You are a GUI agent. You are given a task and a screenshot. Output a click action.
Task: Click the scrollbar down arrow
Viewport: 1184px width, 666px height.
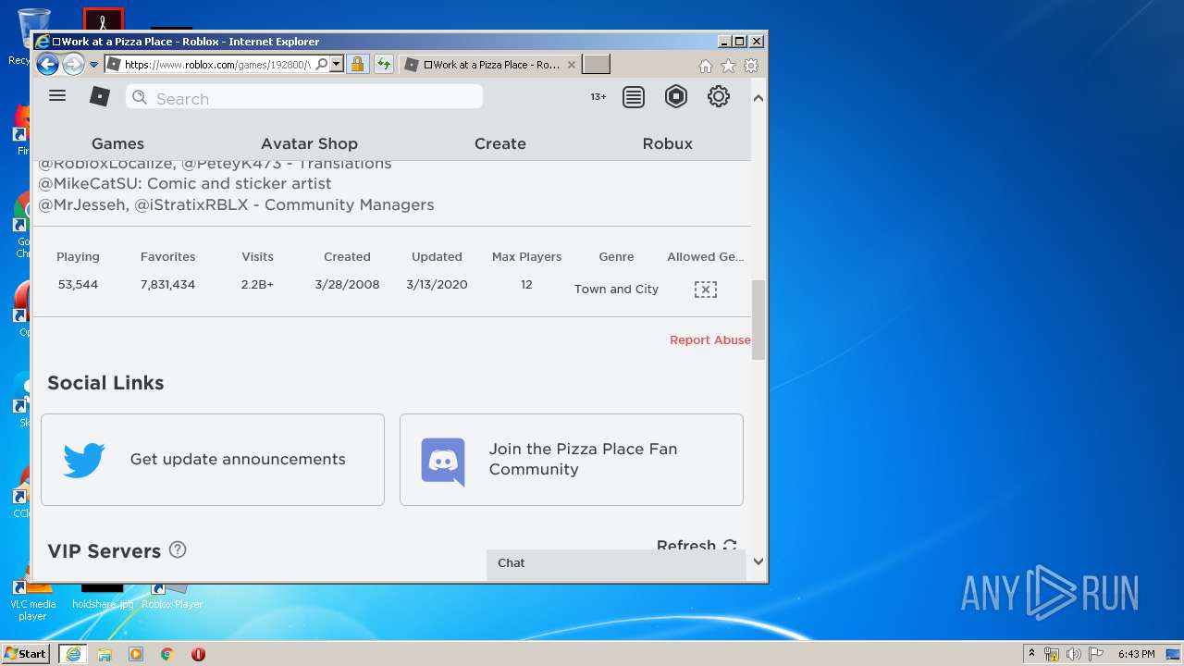point(758,561)
